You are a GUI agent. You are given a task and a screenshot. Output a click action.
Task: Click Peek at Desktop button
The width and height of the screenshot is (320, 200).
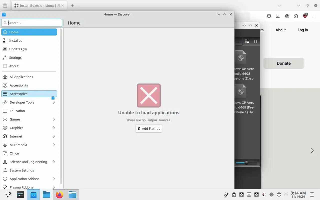pyautogui.click(x=312, y=194)
